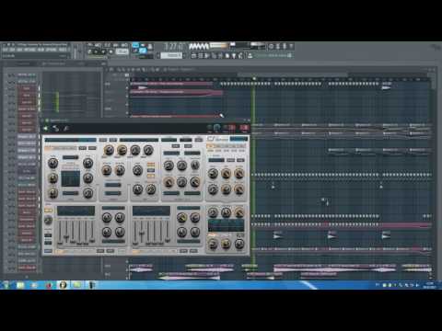The height and width of the screenshot is (331, 442).
Task: Click the green playhead marker on playlist timeline
Action: (x=254, y=79)
